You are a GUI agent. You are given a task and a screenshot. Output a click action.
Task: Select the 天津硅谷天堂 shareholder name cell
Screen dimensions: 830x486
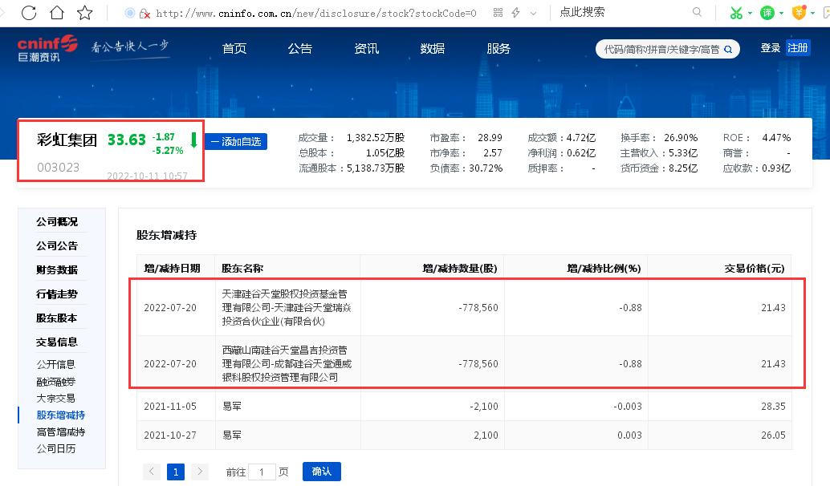coord(287,308)
